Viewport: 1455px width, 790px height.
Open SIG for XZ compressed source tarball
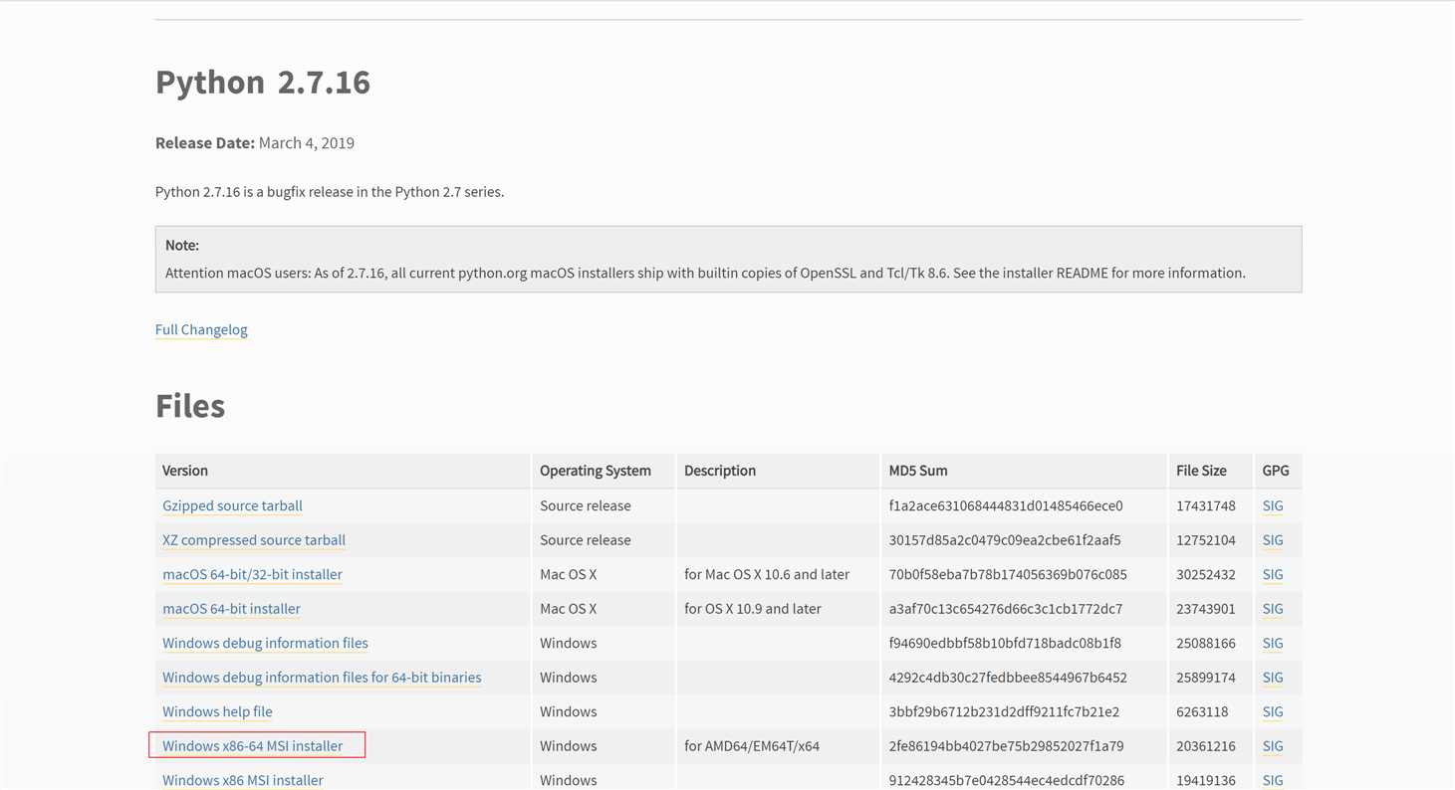tap(1273, 540)
